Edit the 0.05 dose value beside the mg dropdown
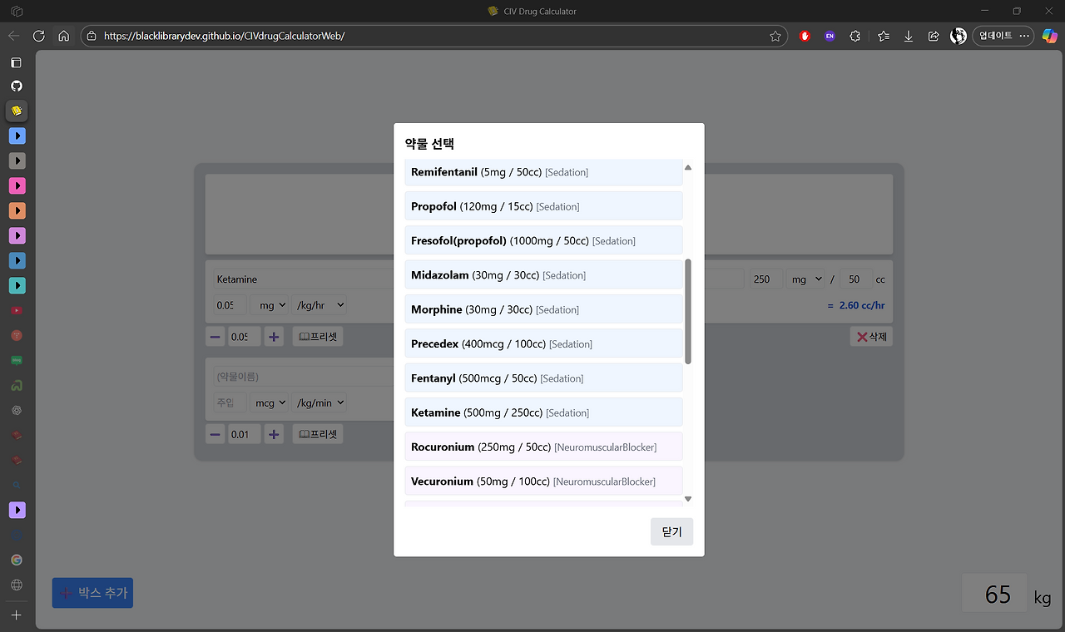 coord(230,305)
